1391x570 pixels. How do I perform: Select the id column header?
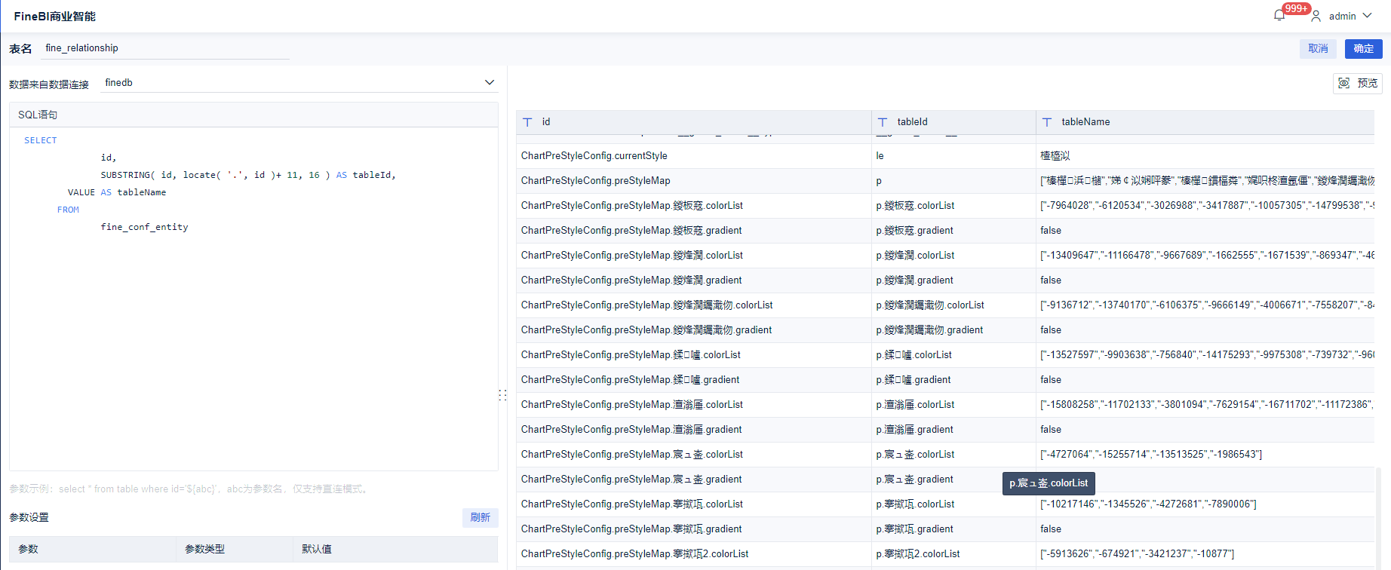point(694,122)
